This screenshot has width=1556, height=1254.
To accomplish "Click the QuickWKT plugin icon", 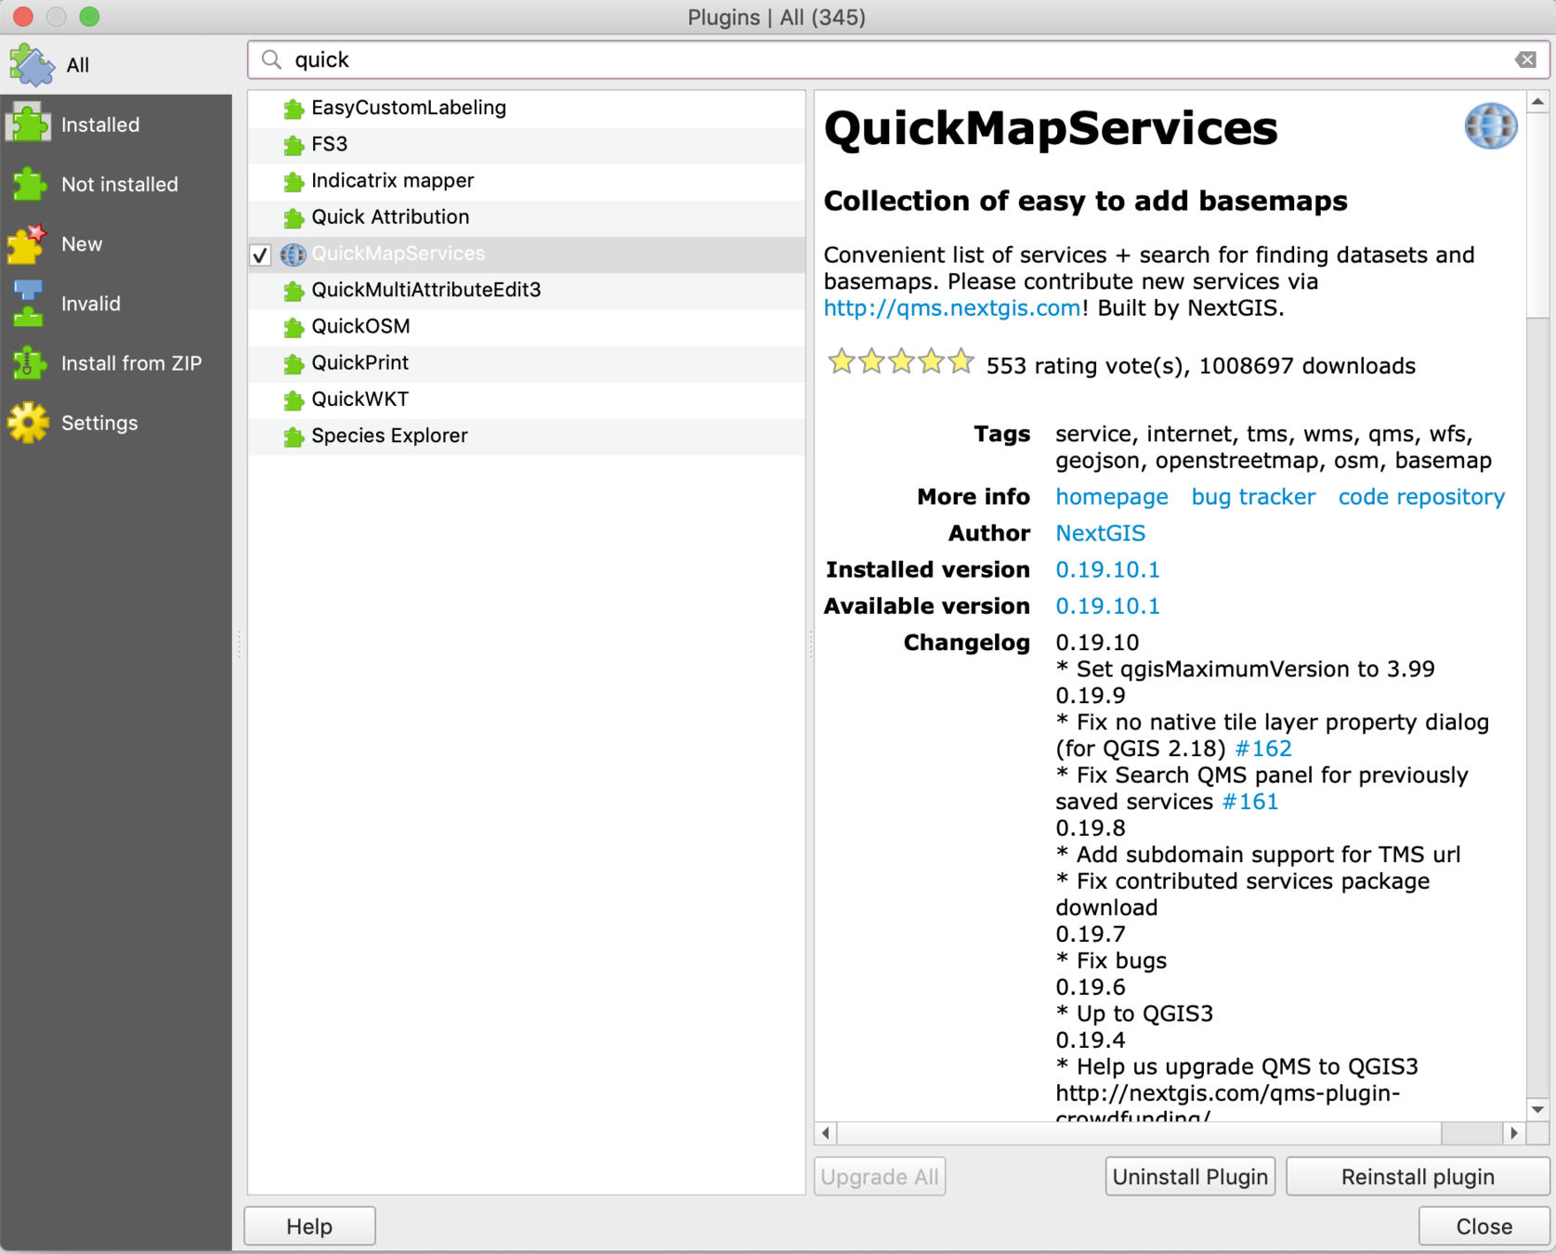I will 294,400.
